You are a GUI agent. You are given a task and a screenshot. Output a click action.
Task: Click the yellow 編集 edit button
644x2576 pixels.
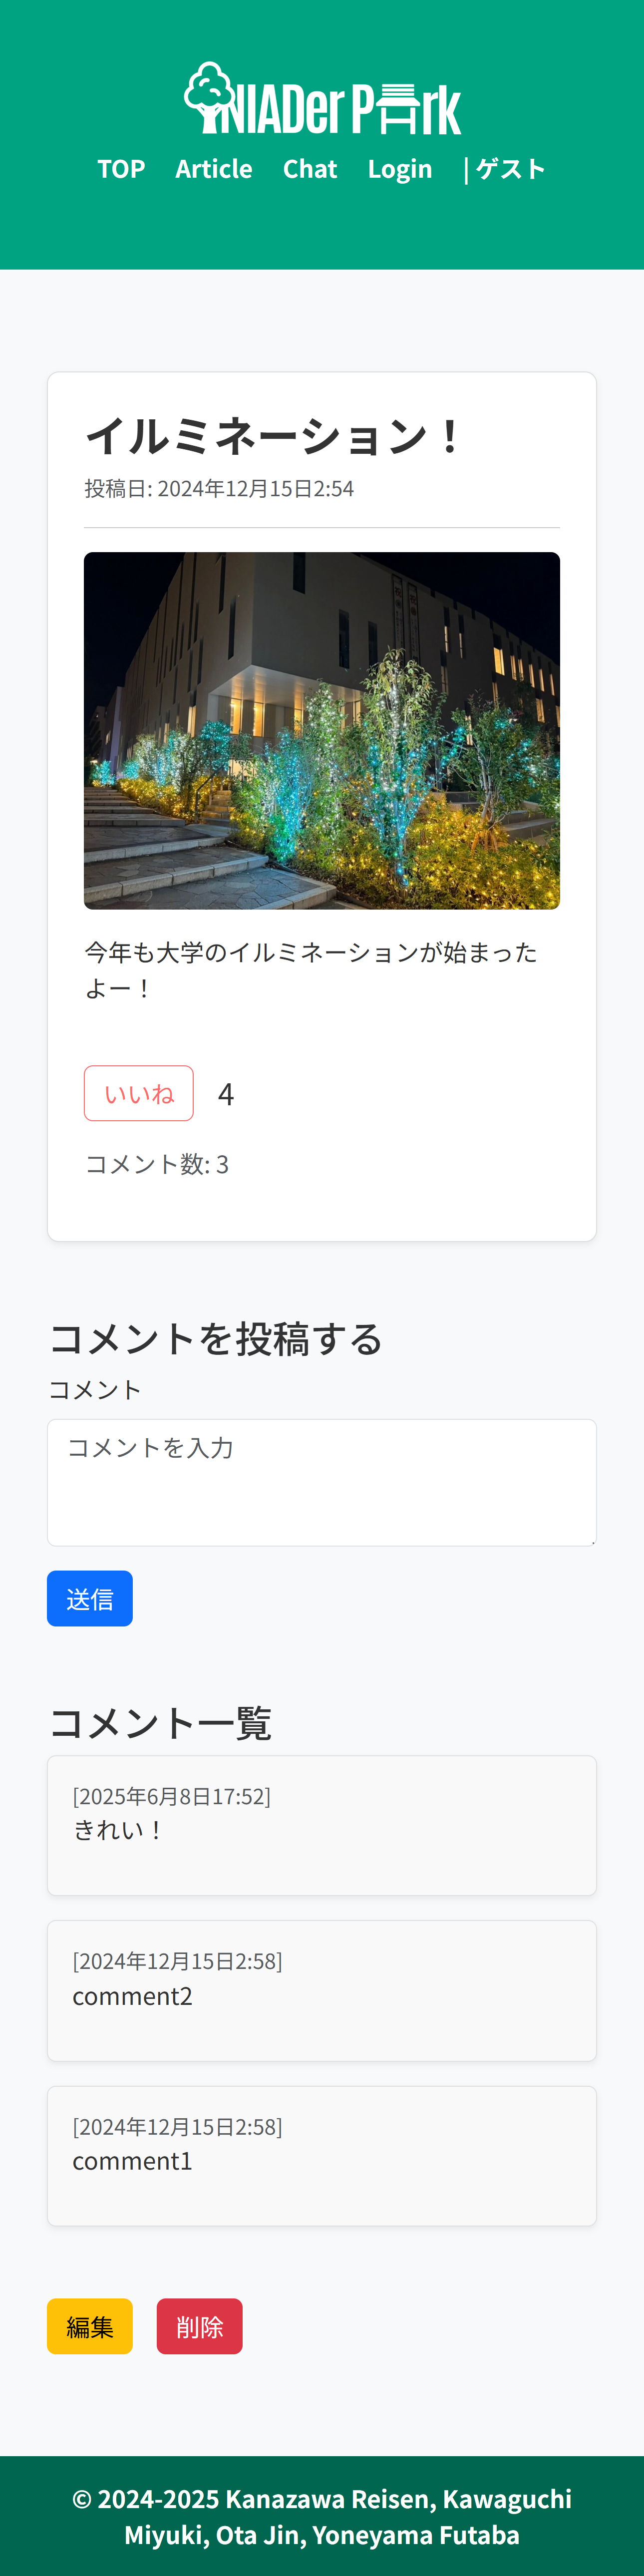(90, 2326)
